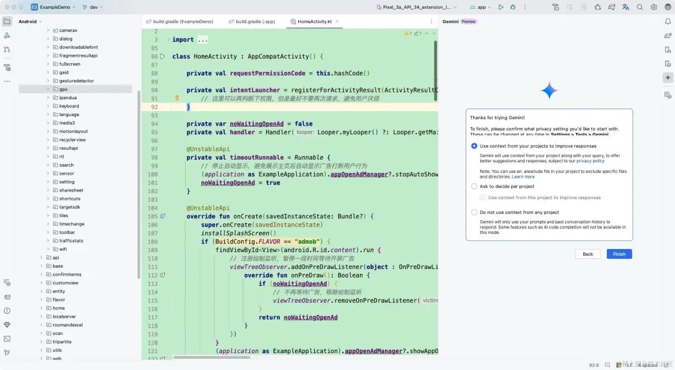Click the Gemini Preview badge
Image resolution: width=675 pixels, height=370 pixels.
(468, 21)
